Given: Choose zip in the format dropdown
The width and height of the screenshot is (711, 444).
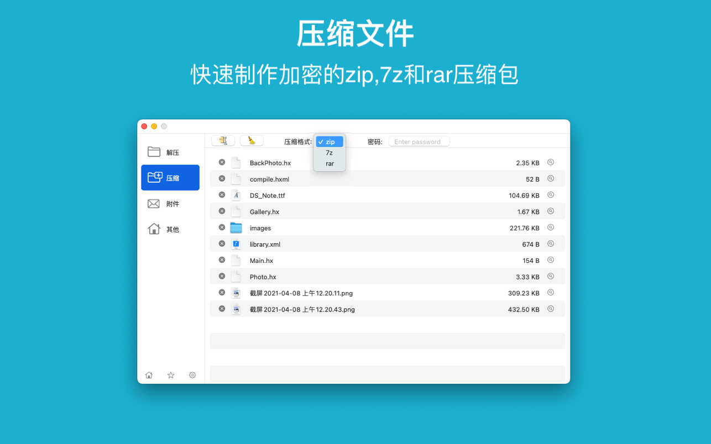Looking at the screenshot, I should coord(330,142).
